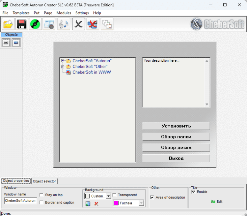Click the Установить button
The width and height of the screenshot is (247, 216).
[x=176, y=126]
